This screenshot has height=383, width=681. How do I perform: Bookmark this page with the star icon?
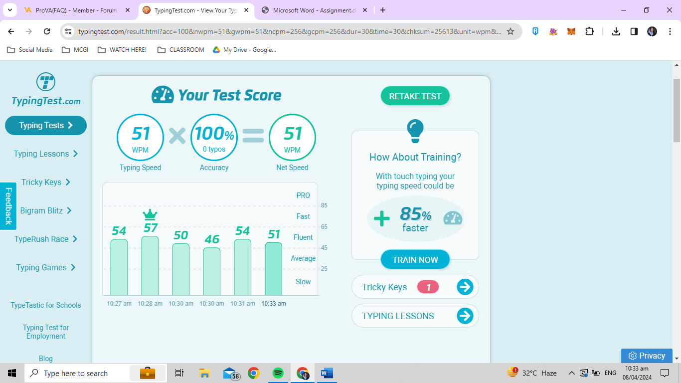pos(511,31)
